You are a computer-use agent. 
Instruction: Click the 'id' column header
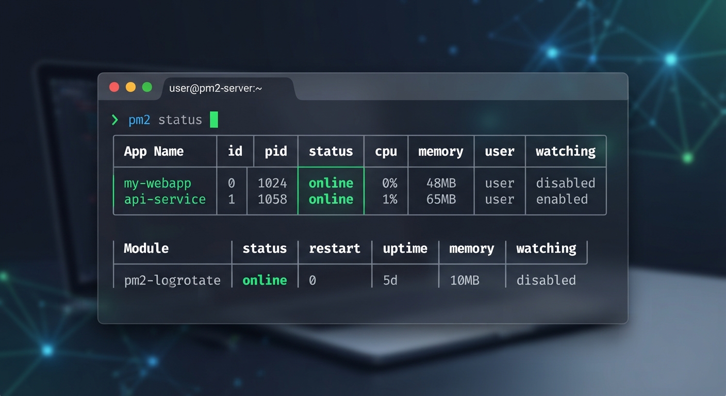pos(235,151)
